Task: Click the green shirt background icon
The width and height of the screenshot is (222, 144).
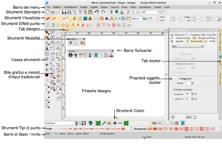Action: (91, 123)
